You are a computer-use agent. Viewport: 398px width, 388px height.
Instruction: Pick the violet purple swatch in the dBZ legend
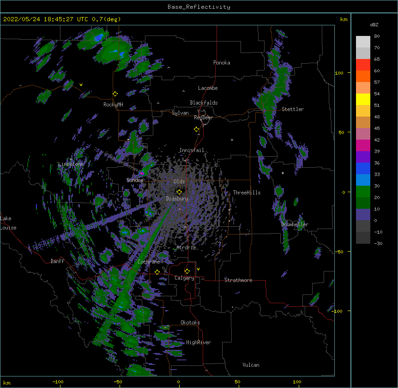point(363,157)
